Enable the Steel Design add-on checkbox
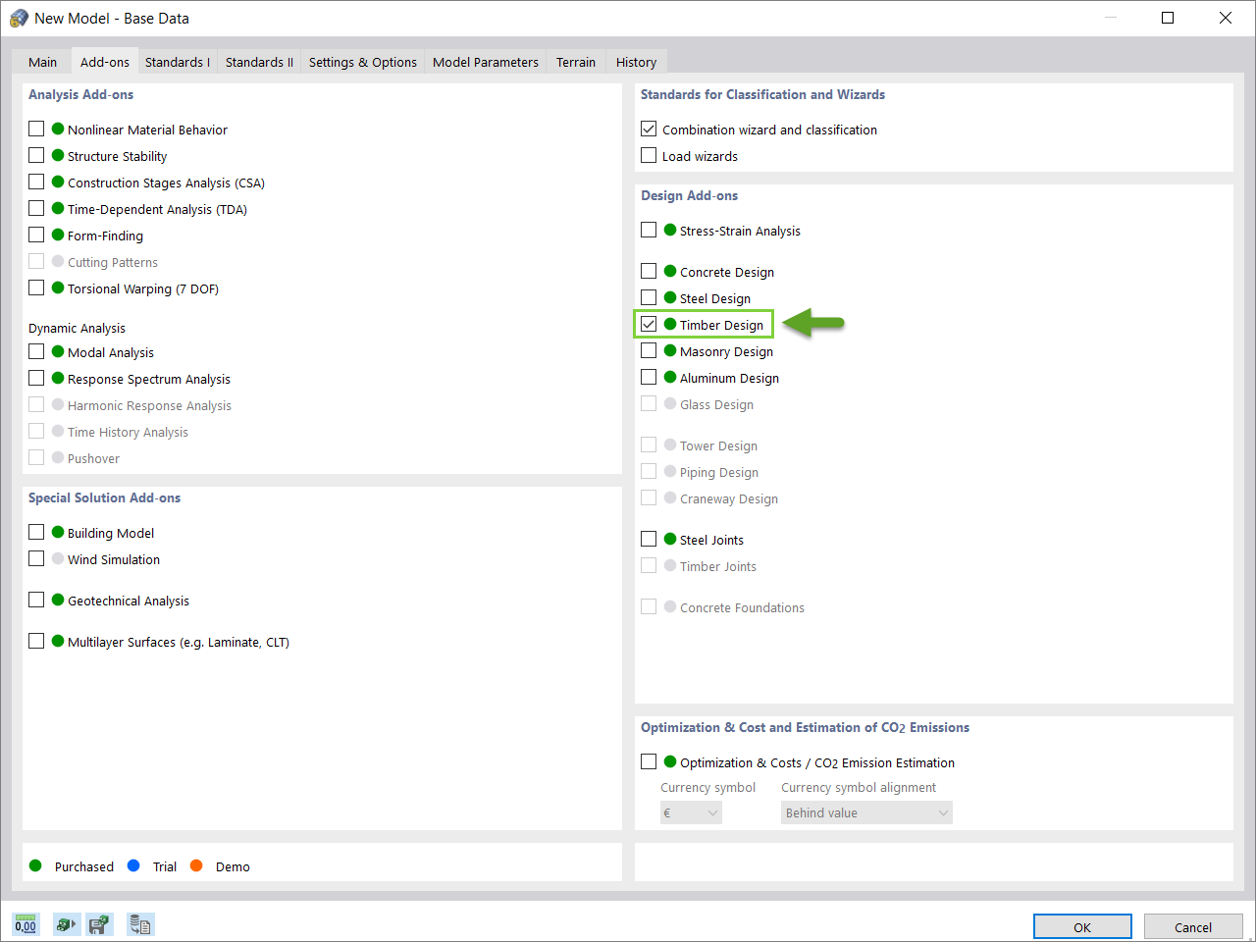Screen dimensions: 1256x942 649,297
